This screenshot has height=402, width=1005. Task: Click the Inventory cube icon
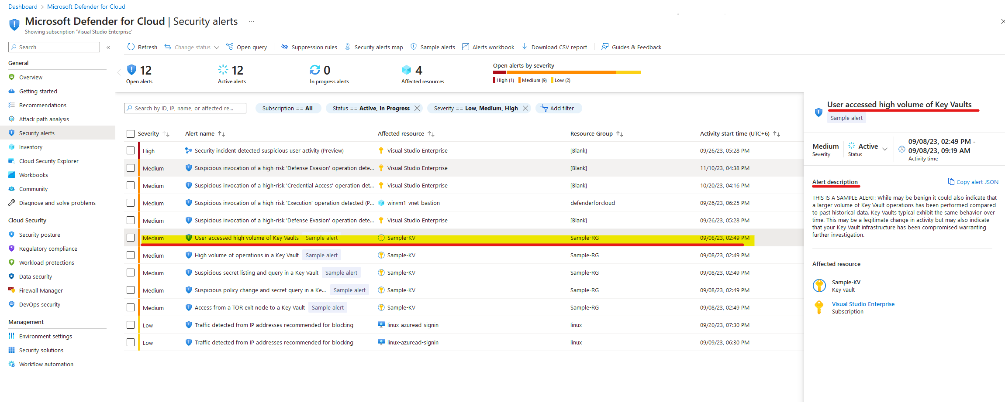[12, 147]
